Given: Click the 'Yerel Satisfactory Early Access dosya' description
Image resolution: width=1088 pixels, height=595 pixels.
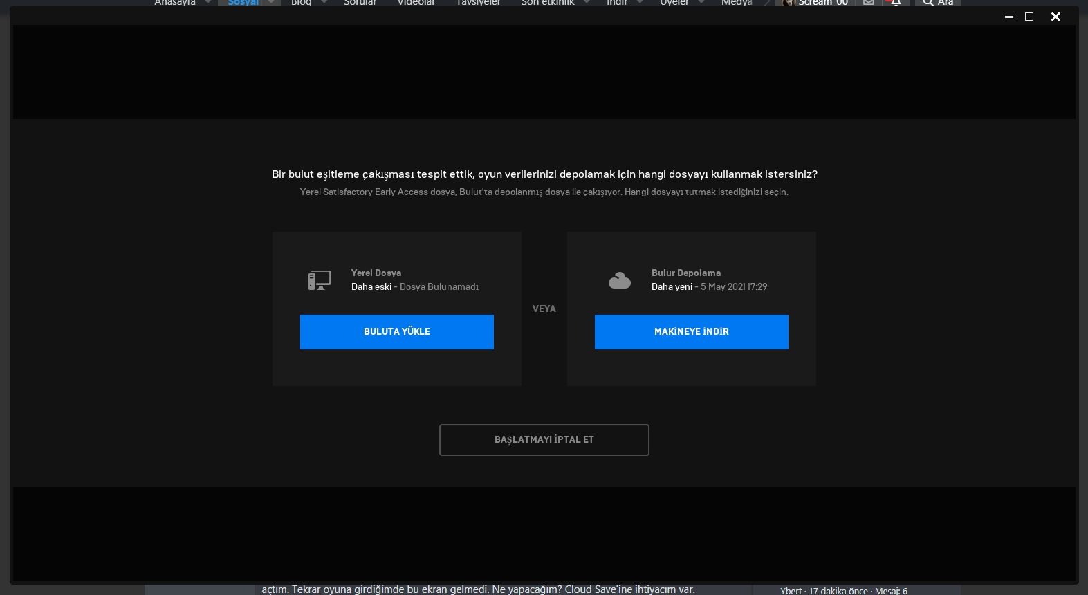Looking at the screenshot, I should click(x=544, y=192).
